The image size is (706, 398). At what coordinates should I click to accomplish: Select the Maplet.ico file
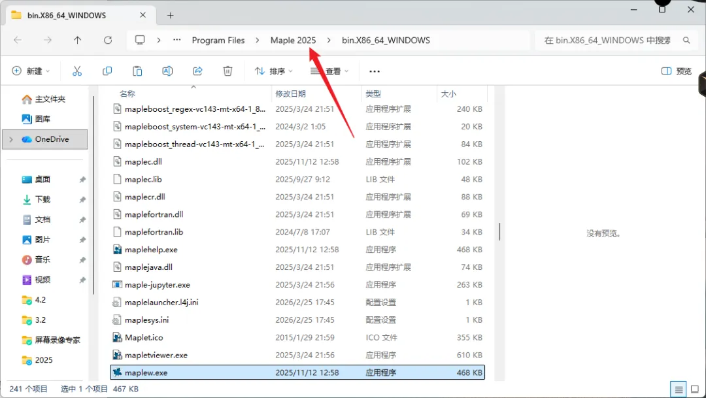(297, 337)
